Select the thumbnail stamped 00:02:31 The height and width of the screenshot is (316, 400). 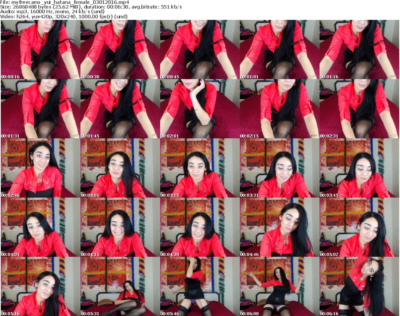[359, 109]
